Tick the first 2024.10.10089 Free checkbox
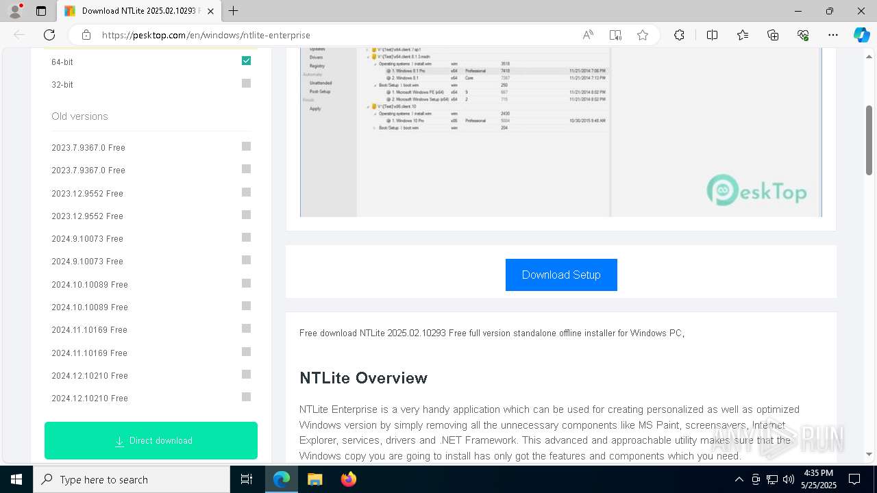The image size is (877, 493). [x=247, y=283]
